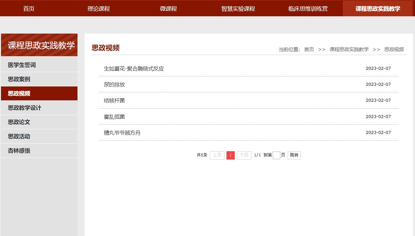Select the 课程思政实践教学 navigation tab
Image resolution: width=415 pixels, height=236 pixels.
tap(377, 8)
